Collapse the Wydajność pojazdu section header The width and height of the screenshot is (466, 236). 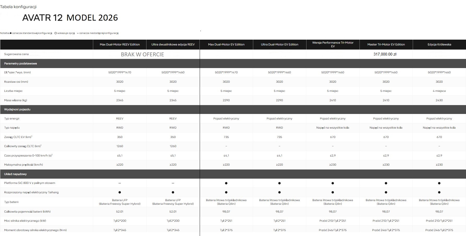(x=17, y=110)
